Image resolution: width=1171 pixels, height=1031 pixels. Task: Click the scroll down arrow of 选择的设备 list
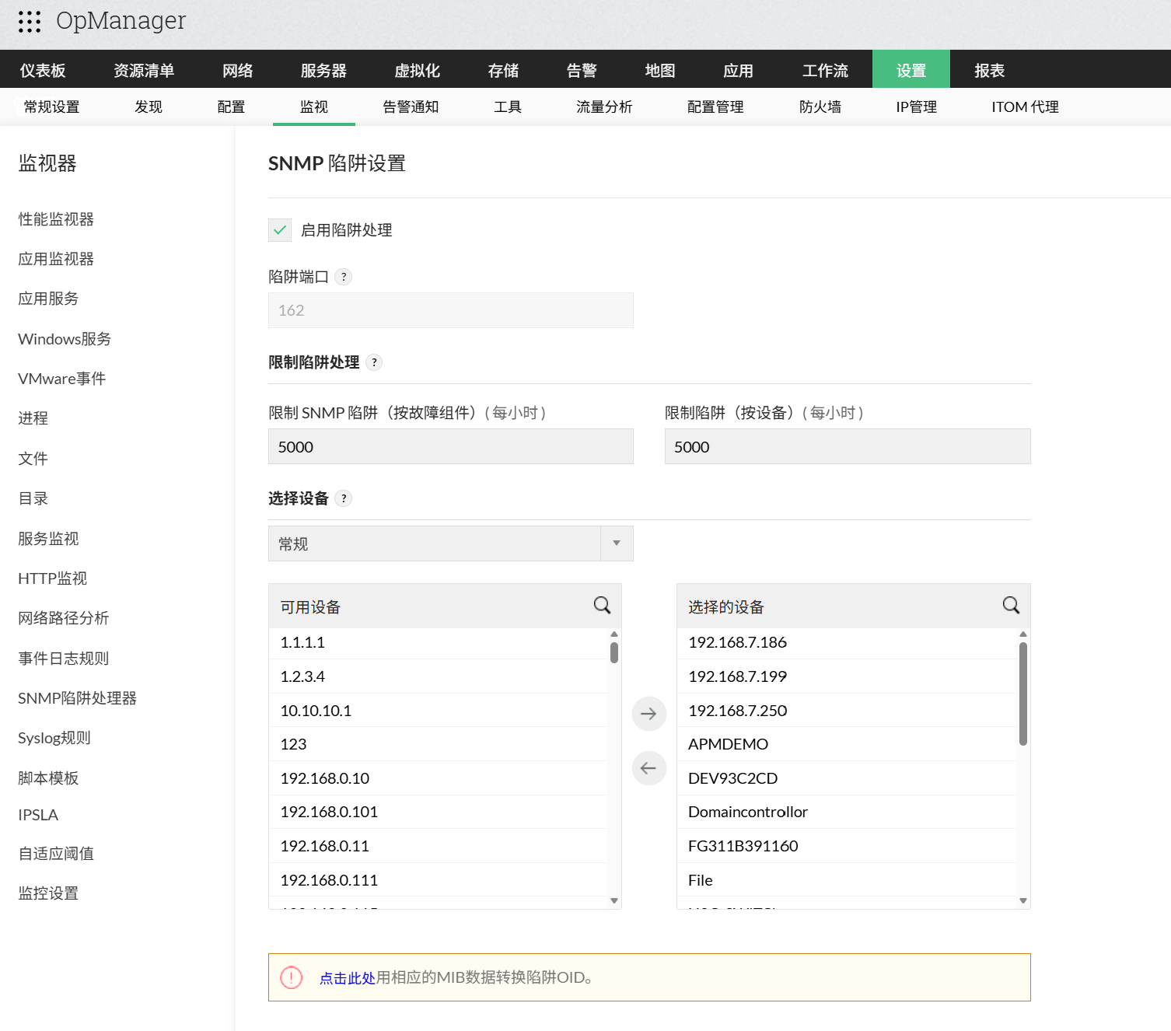tap(1023, 901)
